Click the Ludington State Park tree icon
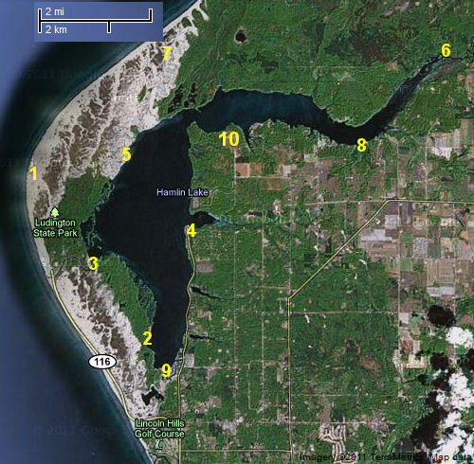474x464 pixels. click(x=55, y=211)
